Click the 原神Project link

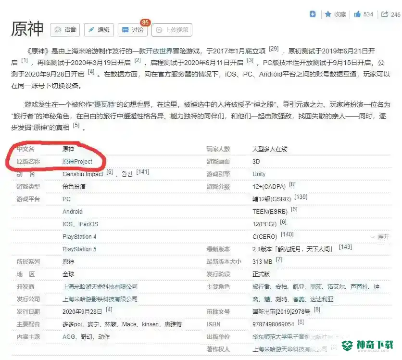[77, 161]
